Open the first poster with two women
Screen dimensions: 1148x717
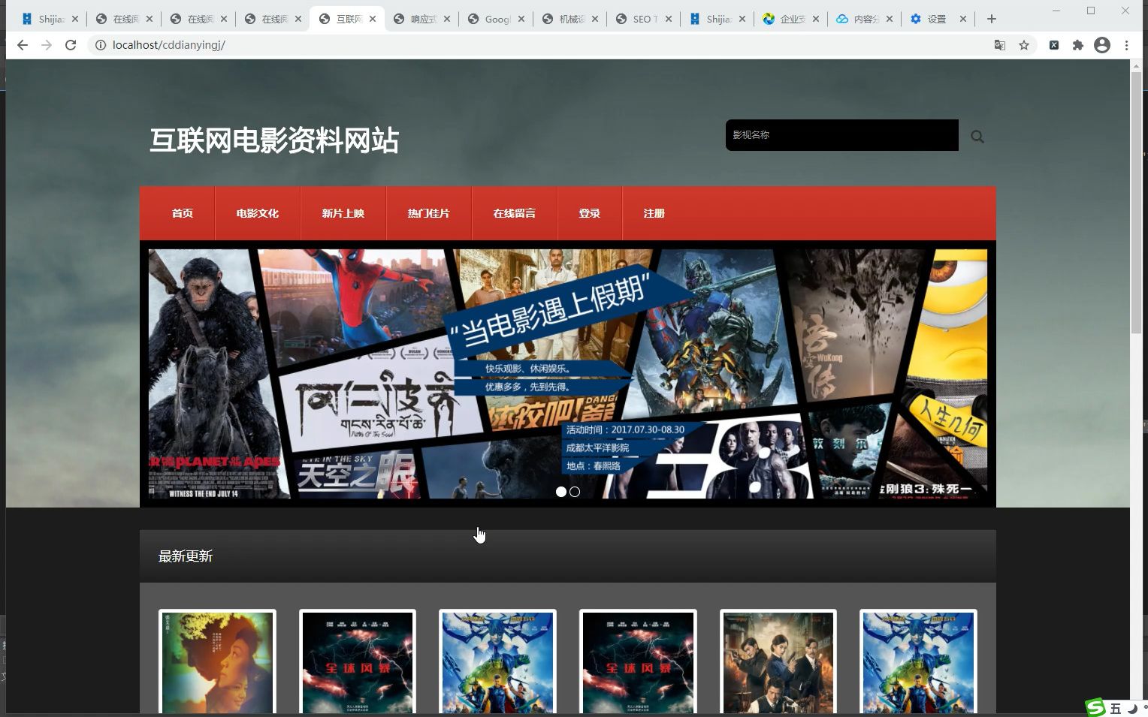(218, 662)
